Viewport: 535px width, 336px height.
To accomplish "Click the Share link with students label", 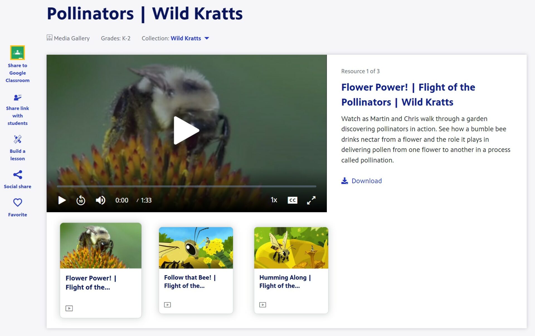I will pyautogui.click(x=18, y=116).
